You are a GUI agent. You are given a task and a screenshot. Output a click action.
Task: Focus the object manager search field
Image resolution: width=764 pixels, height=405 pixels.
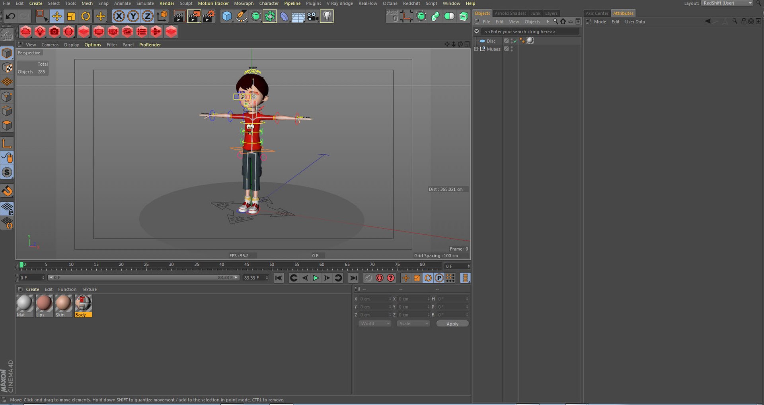click(530, 31)
